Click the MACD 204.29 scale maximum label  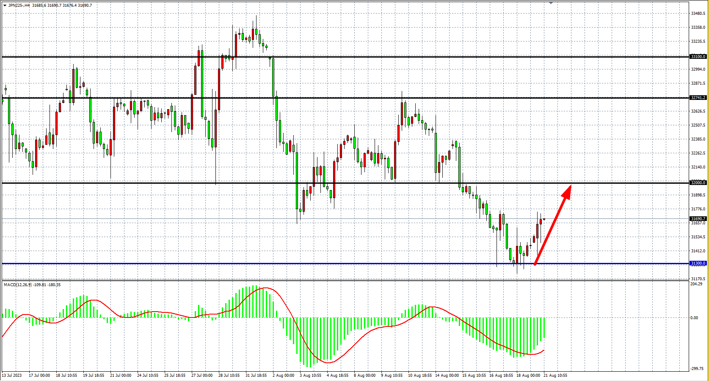tap(696, 284)
